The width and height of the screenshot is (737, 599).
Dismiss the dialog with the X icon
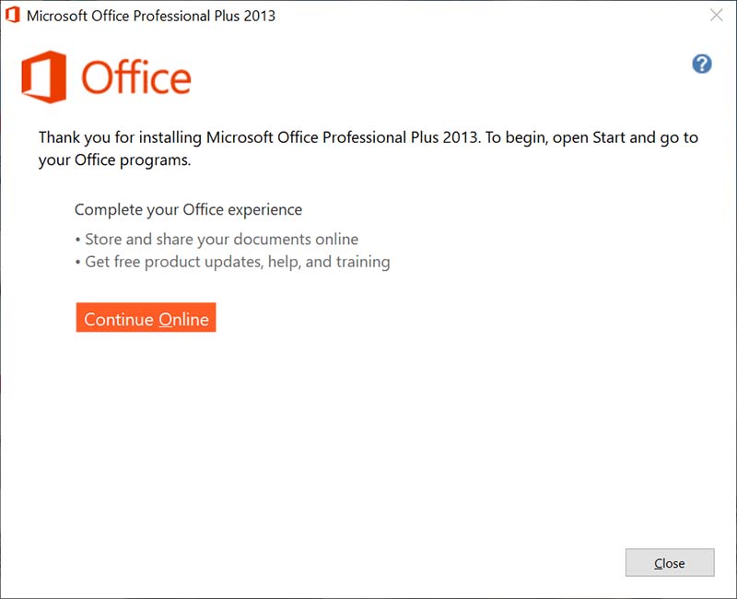click(x=717, y=15)
